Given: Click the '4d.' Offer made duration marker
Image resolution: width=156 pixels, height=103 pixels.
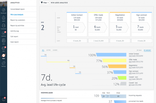Looking at the screenshot, I should click(68, 60).
